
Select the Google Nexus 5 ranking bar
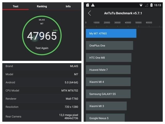coord(105,118)
